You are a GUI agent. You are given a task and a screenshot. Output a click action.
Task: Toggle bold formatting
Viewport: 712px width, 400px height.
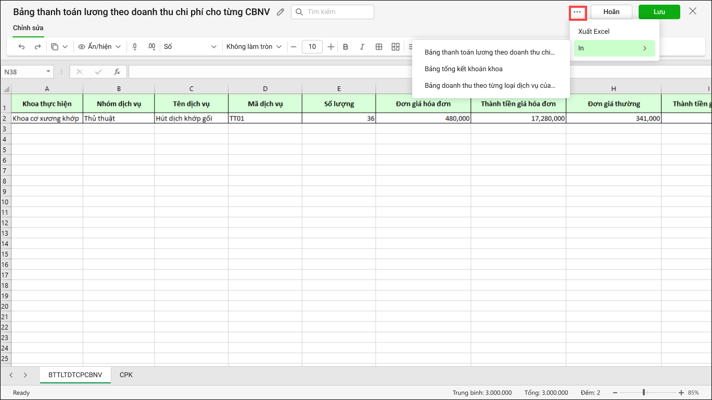pos(346,47)
